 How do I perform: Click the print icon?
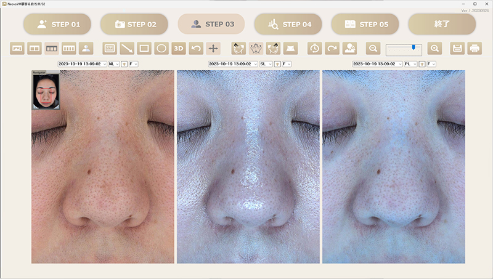(x=475, y=48)
